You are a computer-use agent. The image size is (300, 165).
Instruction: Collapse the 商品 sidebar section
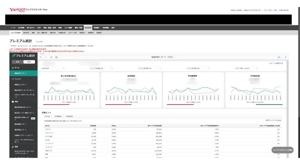coord(34,102)
